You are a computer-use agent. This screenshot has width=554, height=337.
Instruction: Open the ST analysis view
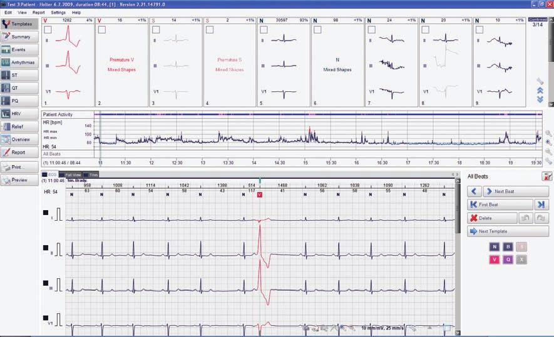[x=19, y=75]
